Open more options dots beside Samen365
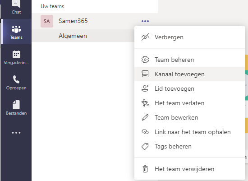Image resolution: width=248 pixels, height=181 pixels. tap(145, 21)
